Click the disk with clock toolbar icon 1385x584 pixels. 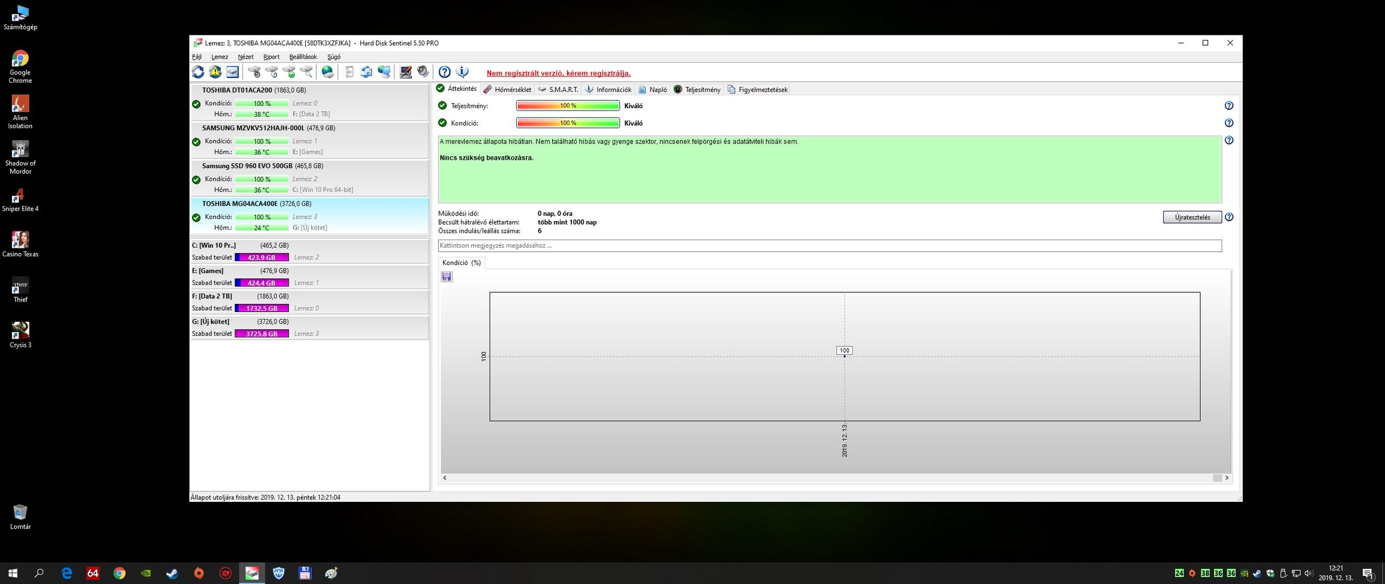click(x=272, y=72)
